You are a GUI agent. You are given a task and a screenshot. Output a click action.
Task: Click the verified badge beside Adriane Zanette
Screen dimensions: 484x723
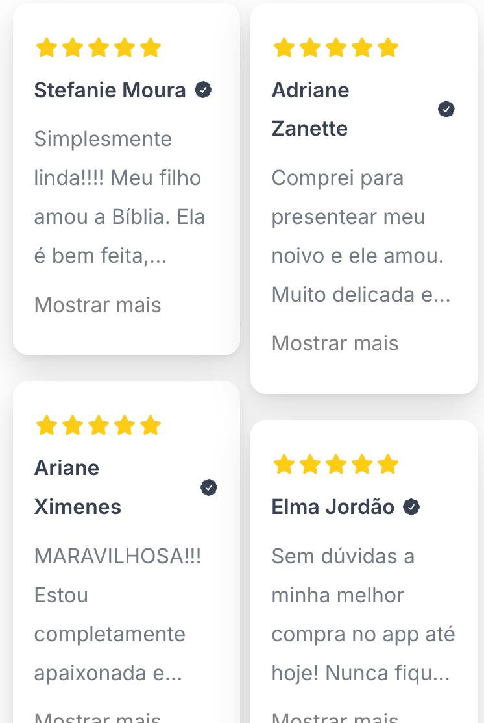point(446,109)
